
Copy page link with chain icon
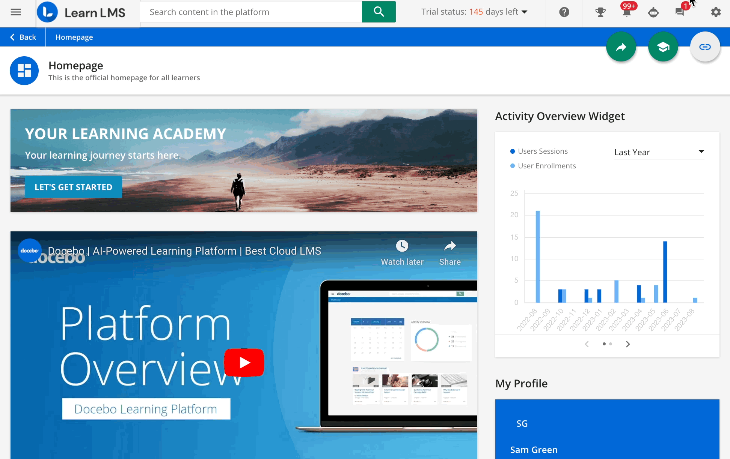pyautogui.click(x=705, y=47)
